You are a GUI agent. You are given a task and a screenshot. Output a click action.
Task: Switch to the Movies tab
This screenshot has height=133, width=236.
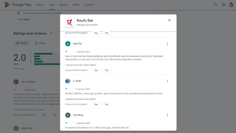[64, 5]
